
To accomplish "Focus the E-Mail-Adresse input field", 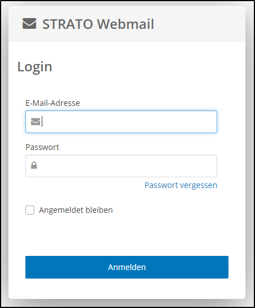I will coord(121,122).
